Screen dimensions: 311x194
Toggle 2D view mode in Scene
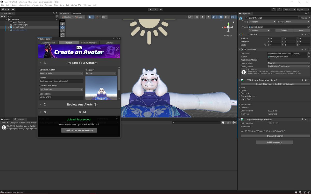(x=197, y=17)
